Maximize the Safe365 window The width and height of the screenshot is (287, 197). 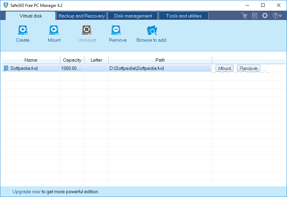click(263, 5)
